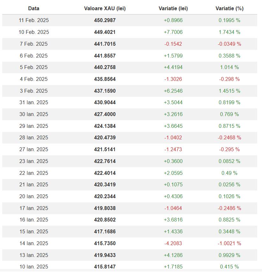Viewport: 262px width, 272px height.
Task: Click the Variatie (%) column header
Action: click(x=229, y=9)
